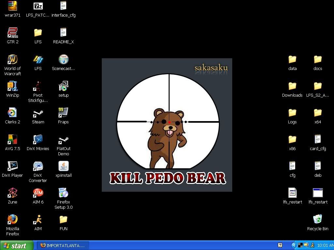
Task: Open the Mozilla Firefox desktop shortcut
Action: 12,220
